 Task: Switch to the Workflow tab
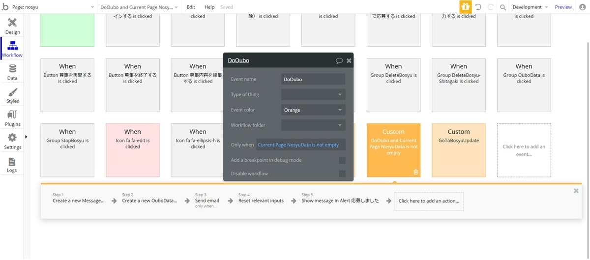[12, 49]
